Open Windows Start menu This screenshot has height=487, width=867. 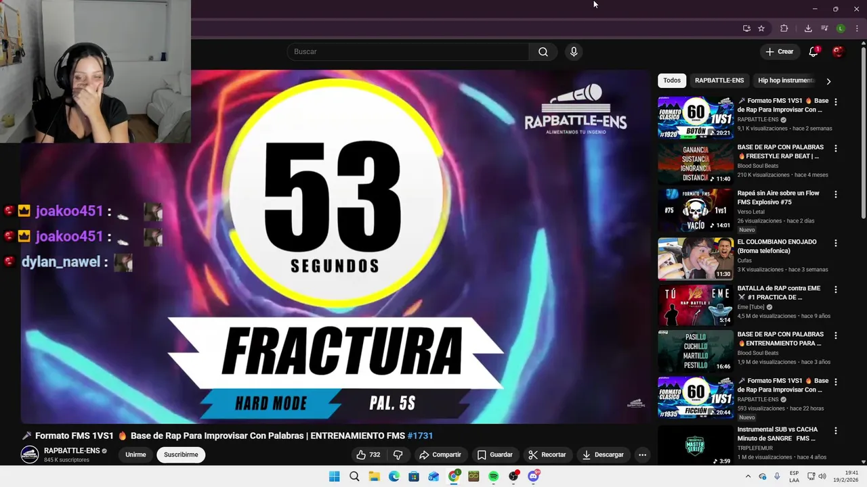[x=335, y=476]
